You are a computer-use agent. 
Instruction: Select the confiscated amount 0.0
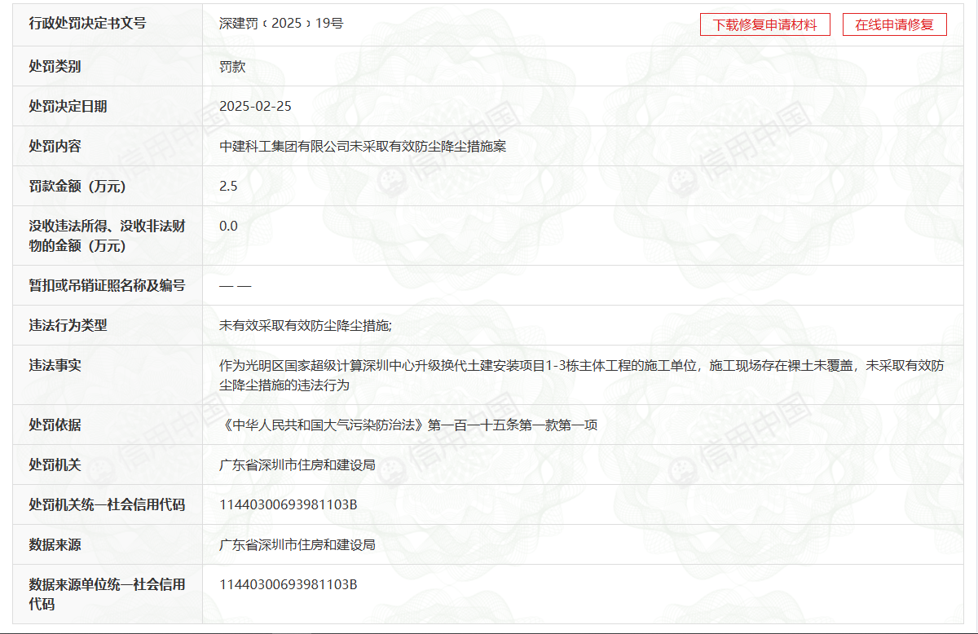coord(228,227)
